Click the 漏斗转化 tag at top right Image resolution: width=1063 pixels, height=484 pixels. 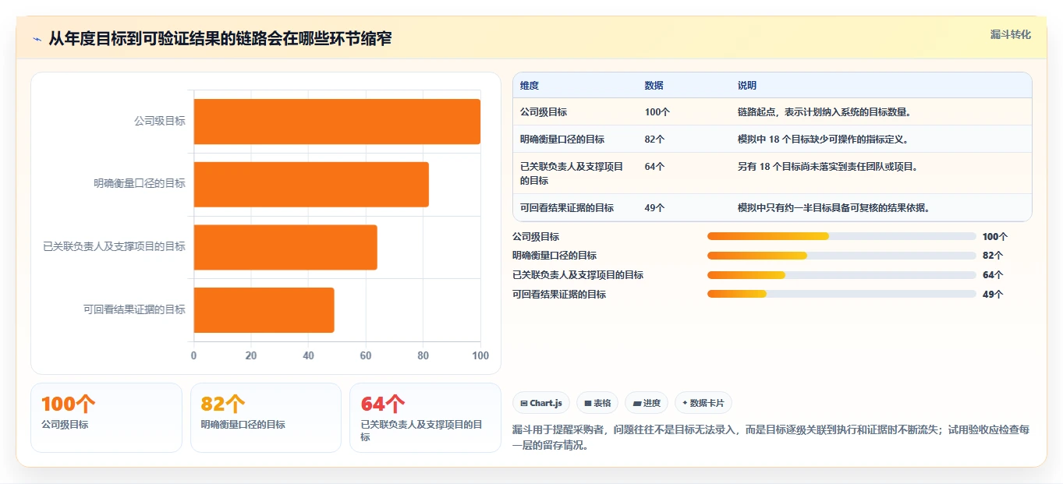[x=1010, y=34]
